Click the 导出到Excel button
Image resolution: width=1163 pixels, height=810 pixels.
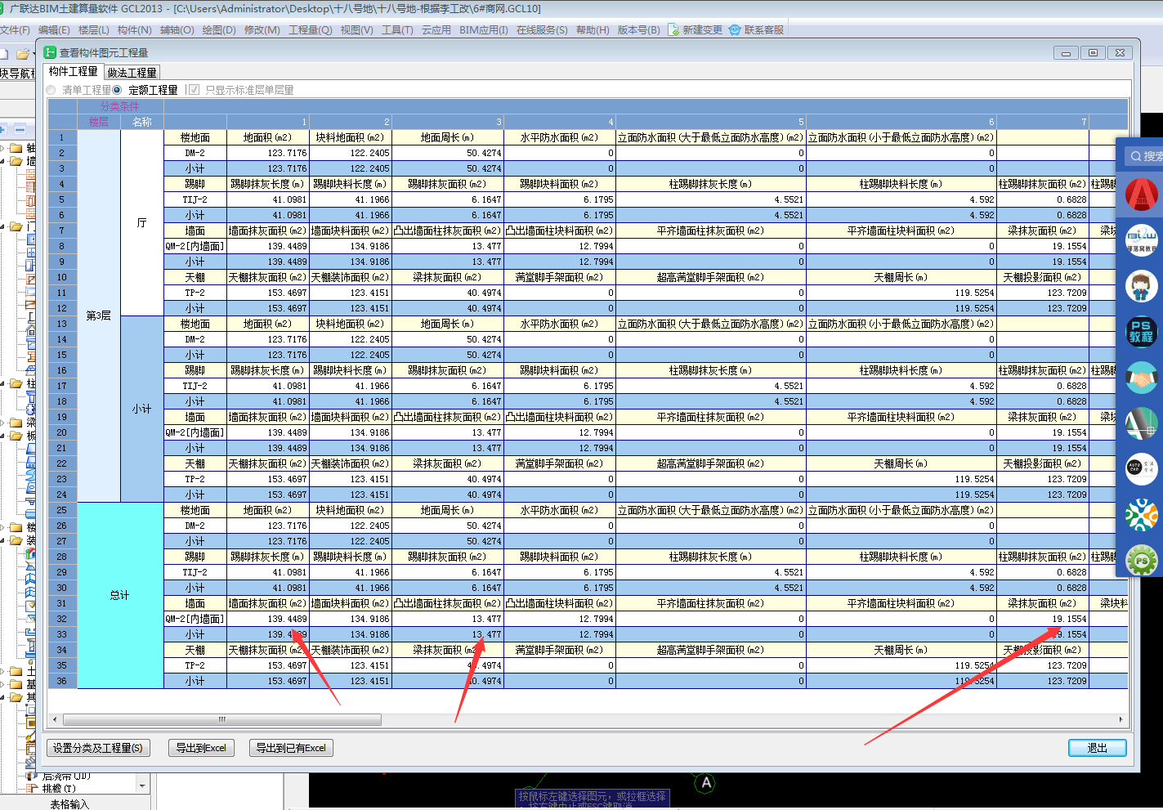pos(201,748)
